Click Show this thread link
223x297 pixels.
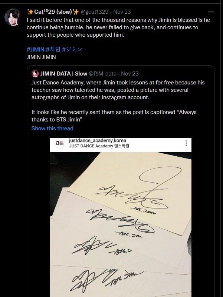(52, 129)
